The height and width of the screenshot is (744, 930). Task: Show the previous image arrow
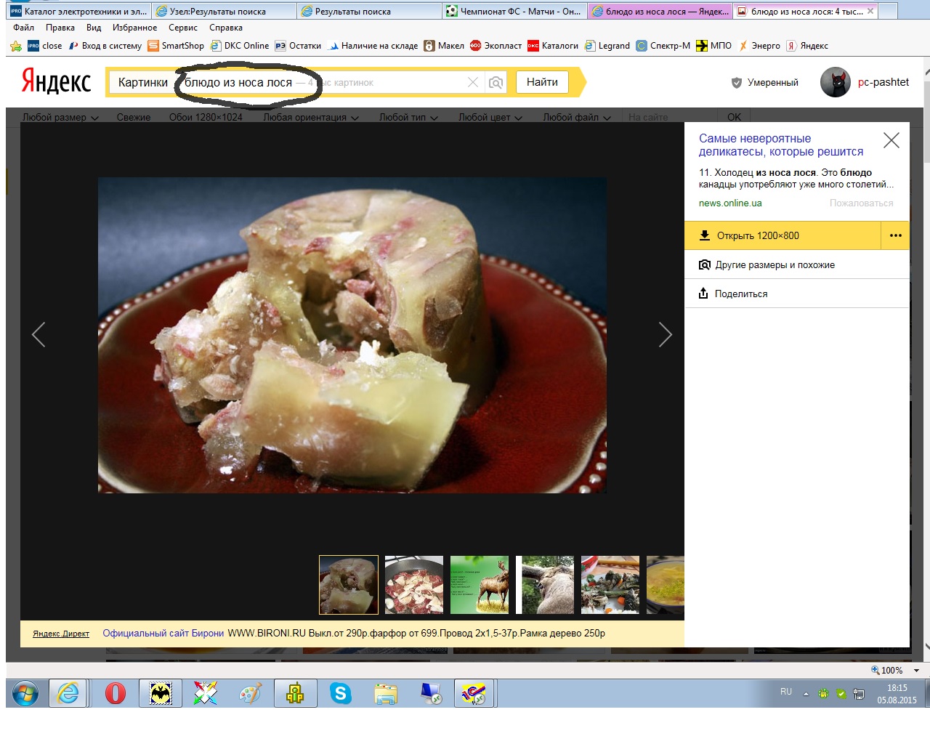39,334
